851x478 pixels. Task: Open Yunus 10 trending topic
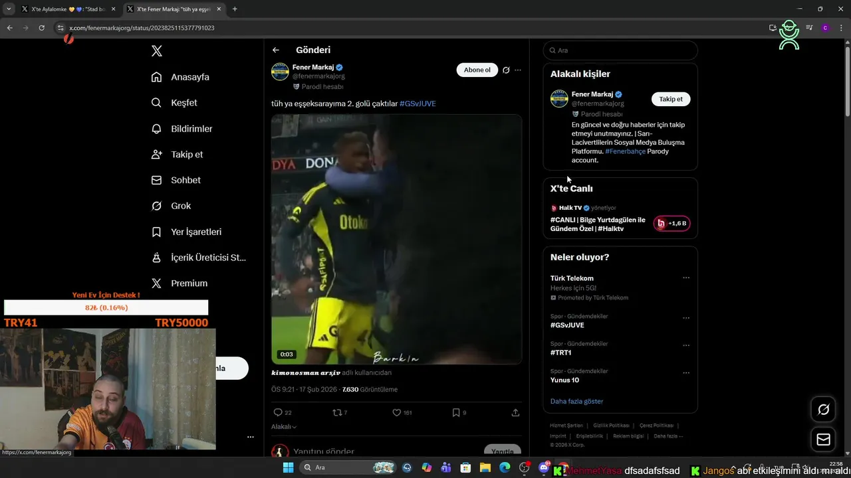(x=564, y=380)
